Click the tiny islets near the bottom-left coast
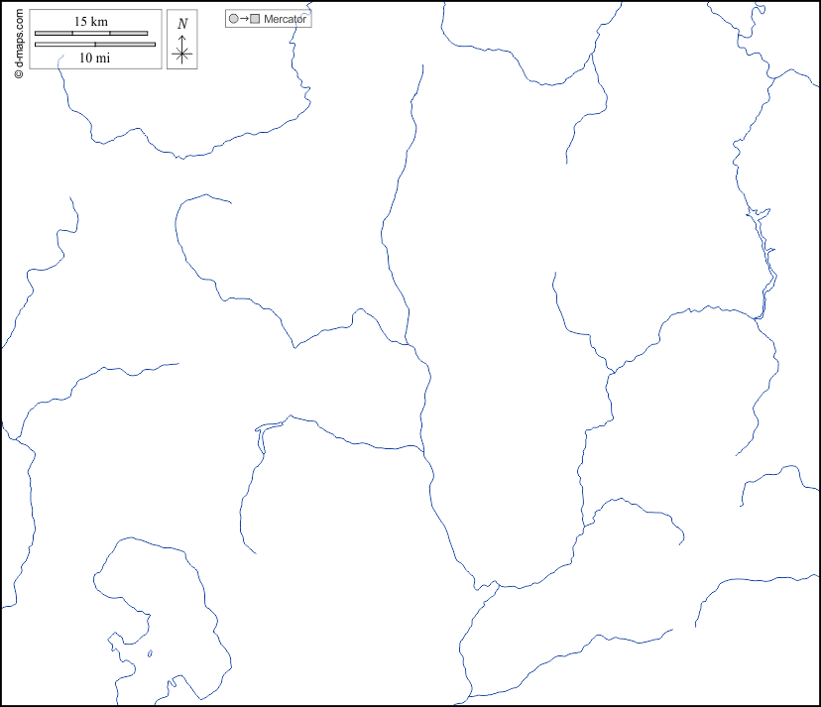The image size is (821, 707). [150, 651]
